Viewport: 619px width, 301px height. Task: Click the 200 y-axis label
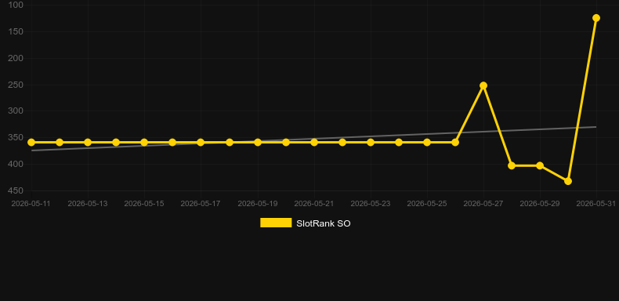coord(16,58)
